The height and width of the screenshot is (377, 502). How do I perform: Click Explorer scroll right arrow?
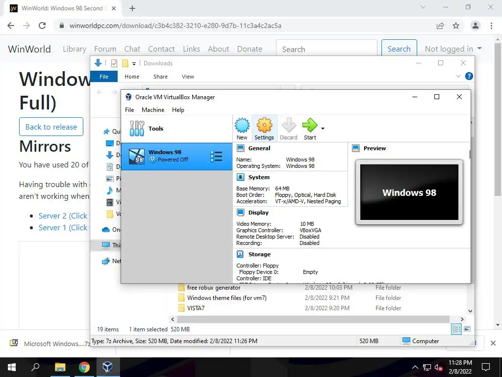[462, 319]
